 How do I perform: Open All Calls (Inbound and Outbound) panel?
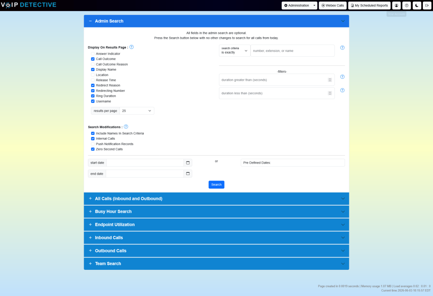pos(129,198)
